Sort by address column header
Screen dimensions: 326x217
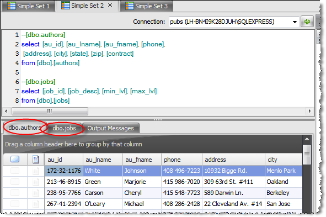tap(233, 160)
